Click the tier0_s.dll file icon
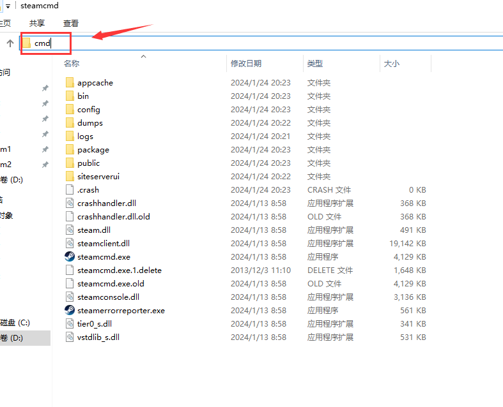The image size is (503, 407). (x=70, y=323)
